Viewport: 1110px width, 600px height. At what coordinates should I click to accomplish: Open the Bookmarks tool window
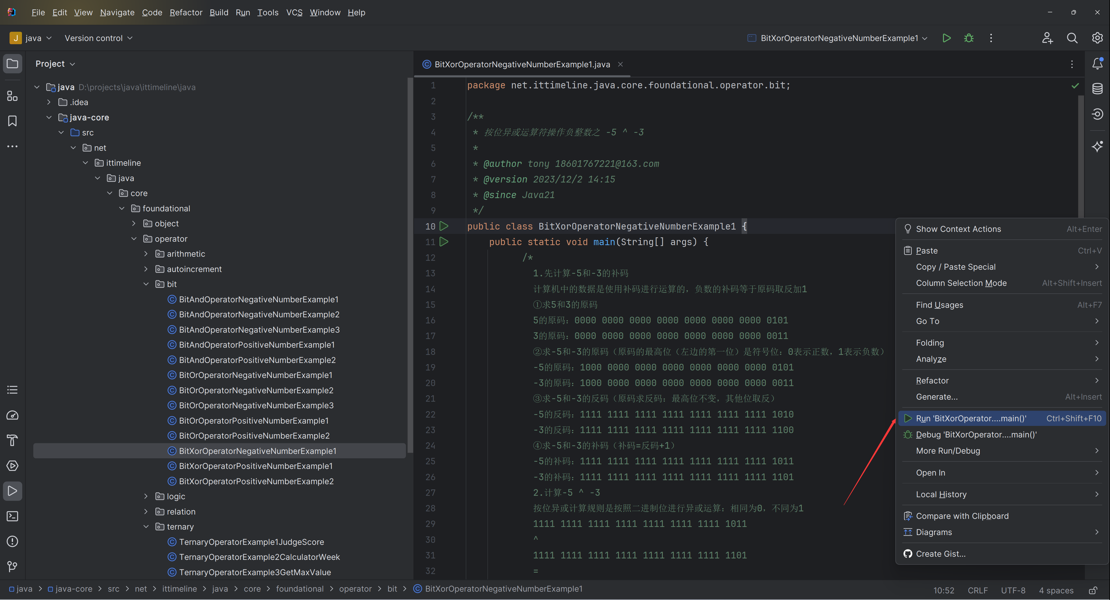[12, 121]
